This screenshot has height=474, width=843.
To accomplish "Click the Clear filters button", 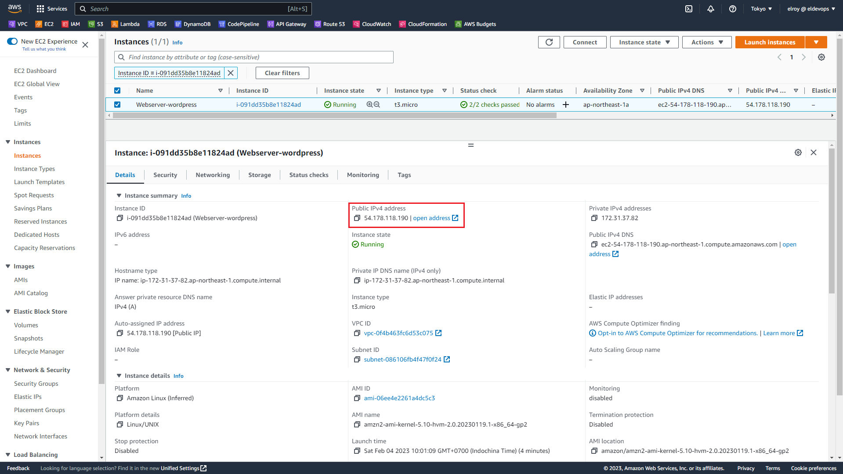I will (x=282, y=73).
